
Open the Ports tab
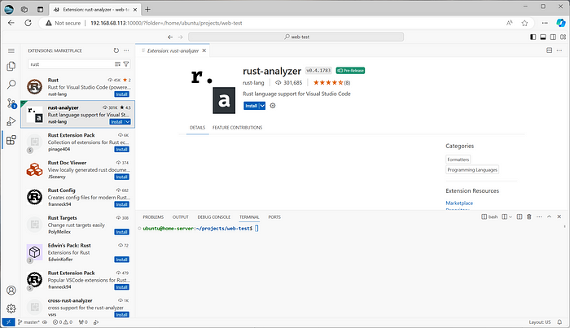(x=274, y=217)
